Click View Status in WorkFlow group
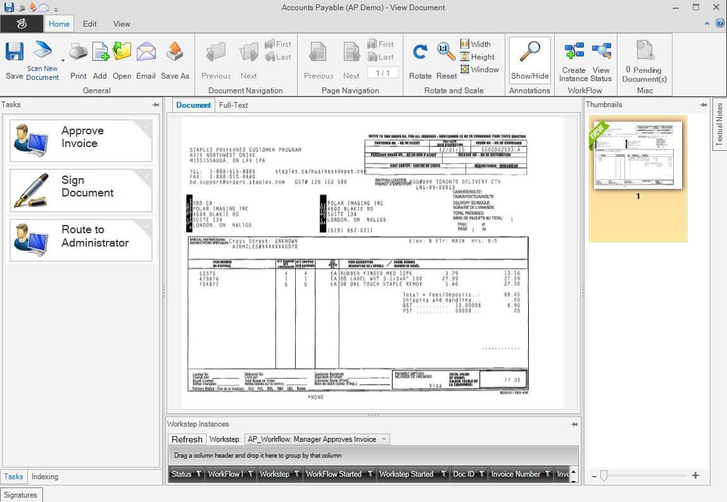 602,51
